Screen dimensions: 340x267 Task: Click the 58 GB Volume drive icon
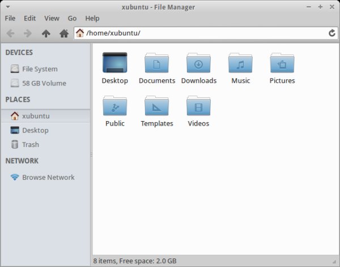click(15, 83)
